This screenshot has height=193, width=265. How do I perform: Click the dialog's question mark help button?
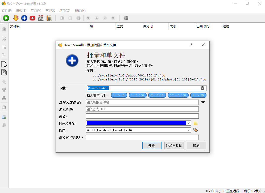(x=191, y=45)
